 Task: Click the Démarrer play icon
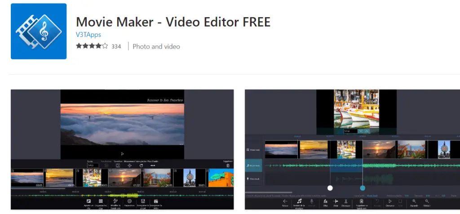point(390,201)
